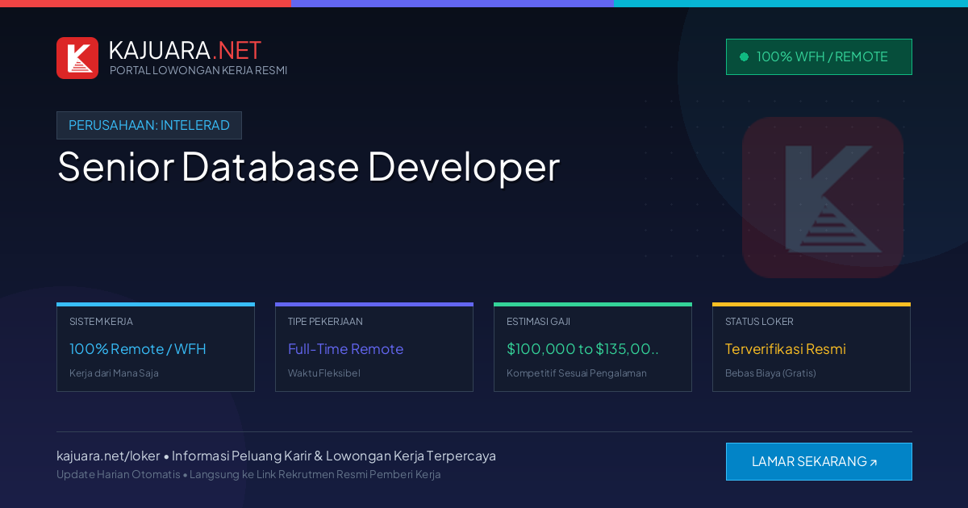This screenshot has height=508, width=968.
Task: Open the Tipe Pekerjaan card
Action: tap(374, 348)
